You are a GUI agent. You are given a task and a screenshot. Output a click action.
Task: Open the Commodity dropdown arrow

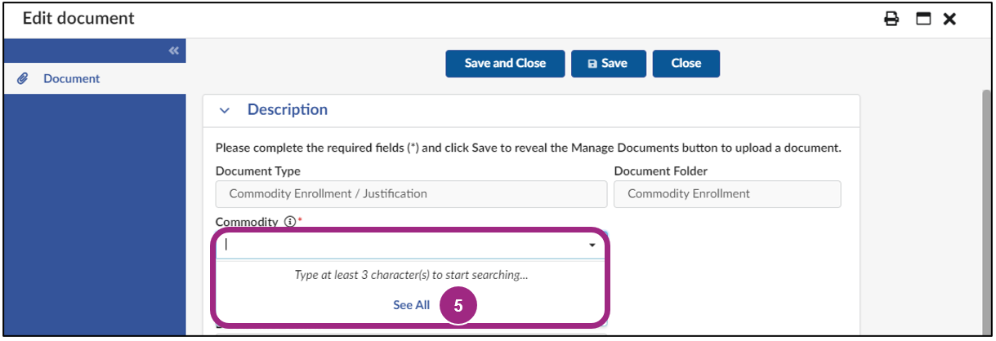tap(592, 245)
